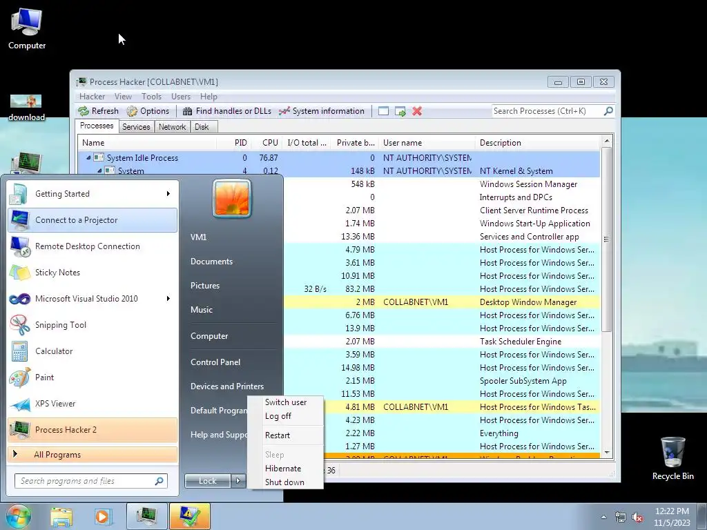Open Remote Desktop Connection
This screenshot has width=707, height=530.
(x=93, y=246)
